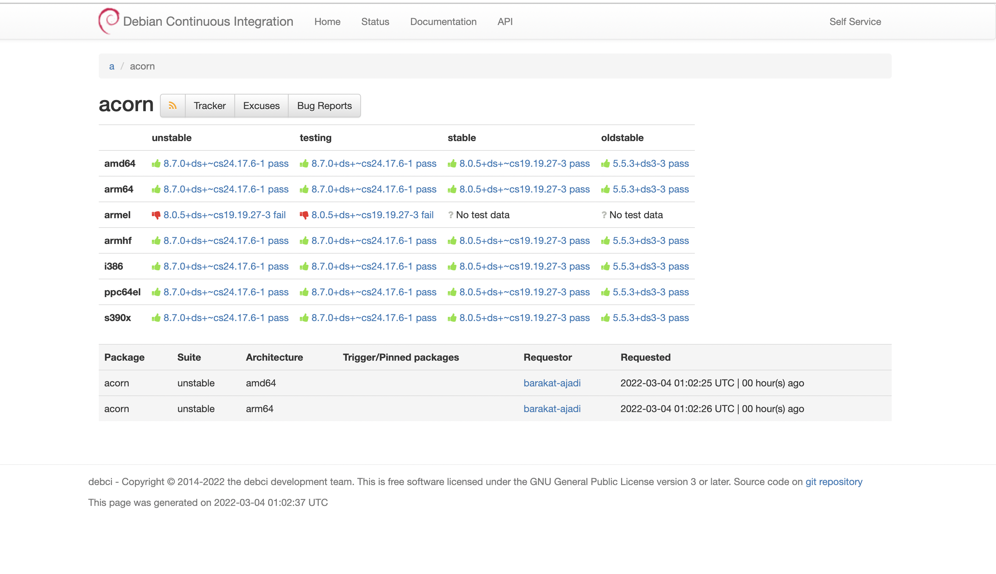
Task: Click the '2022-03-04 01:02:25 UTC' requested time
Action: tap(677, 383)
